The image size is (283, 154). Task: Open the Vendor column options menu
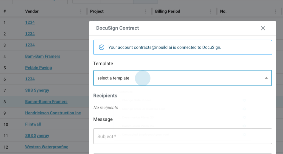tap(81, 12)
